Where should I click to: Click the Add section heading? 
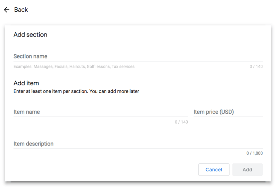pyautogui.click(x=30, y=35)
